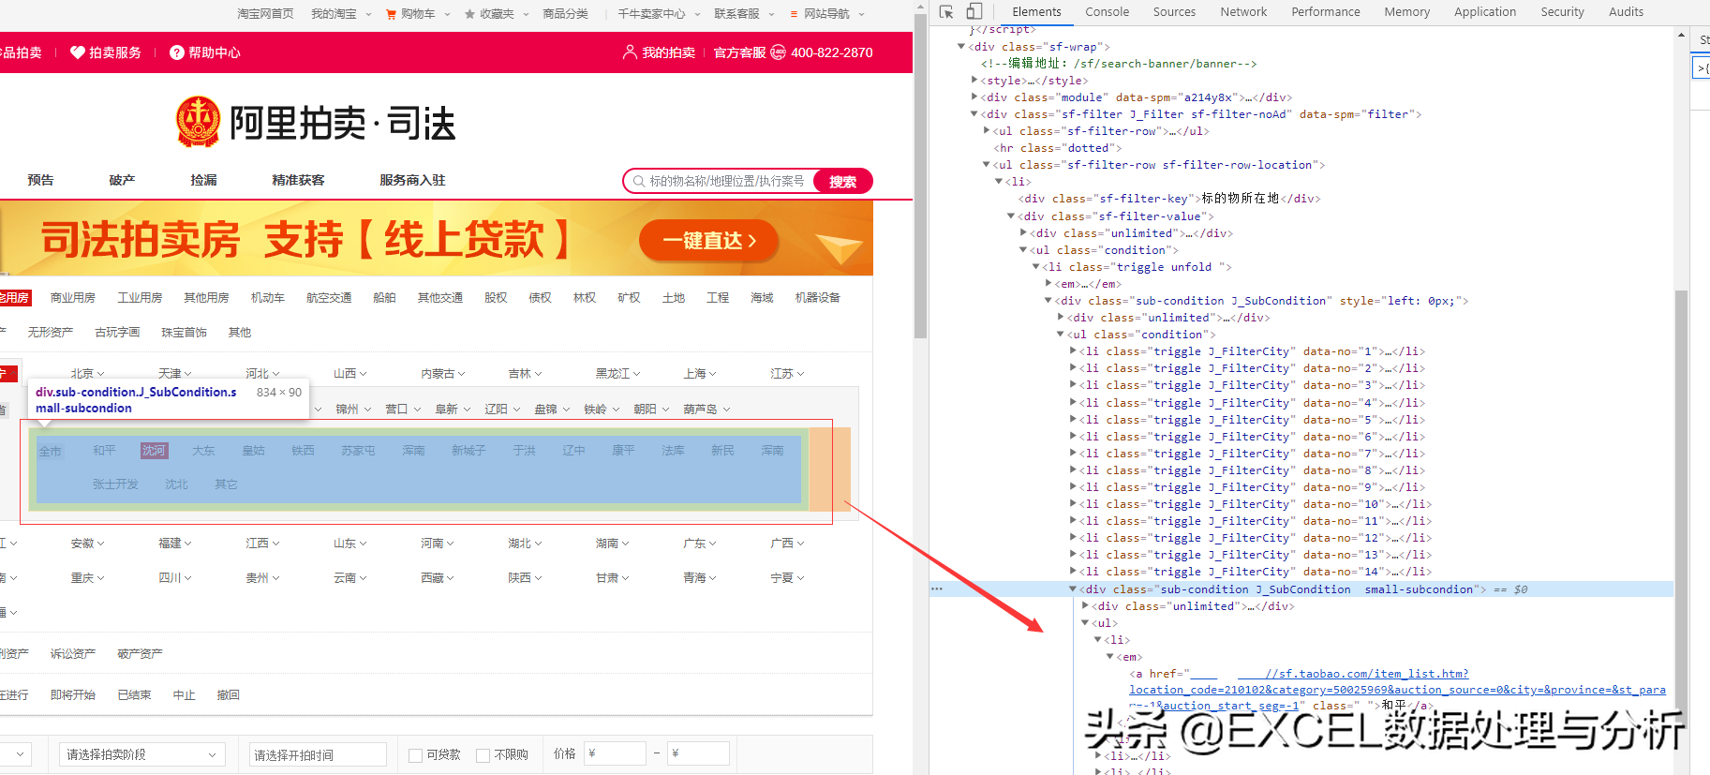Screen dimensions: 1710x775
Task: Click the help question mark icon
Action: click(176, 52)
